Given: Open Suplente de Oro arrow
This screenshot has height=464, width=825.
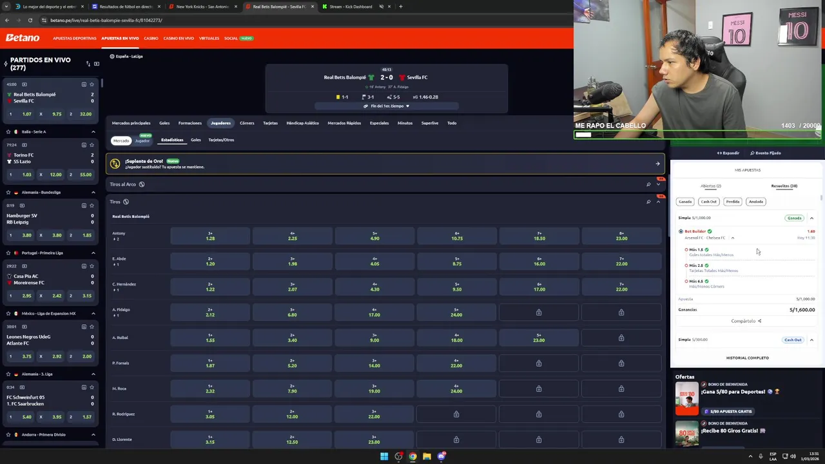Looking at the screenshot, I should [x=657, y=164].
